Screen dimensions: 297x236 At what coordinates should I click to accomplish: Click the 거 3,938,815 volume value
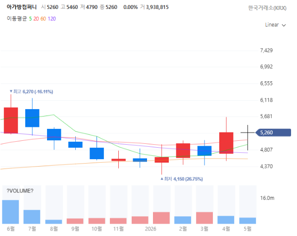(154, 7)
